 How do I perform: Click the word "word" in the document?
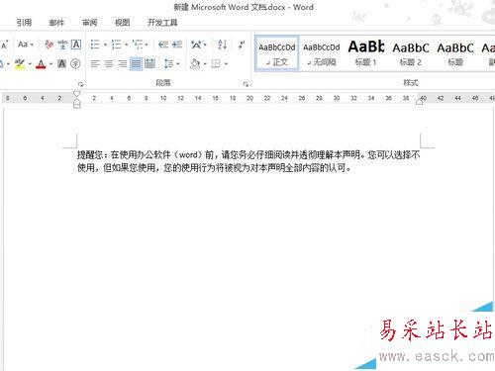pos(188,154)
